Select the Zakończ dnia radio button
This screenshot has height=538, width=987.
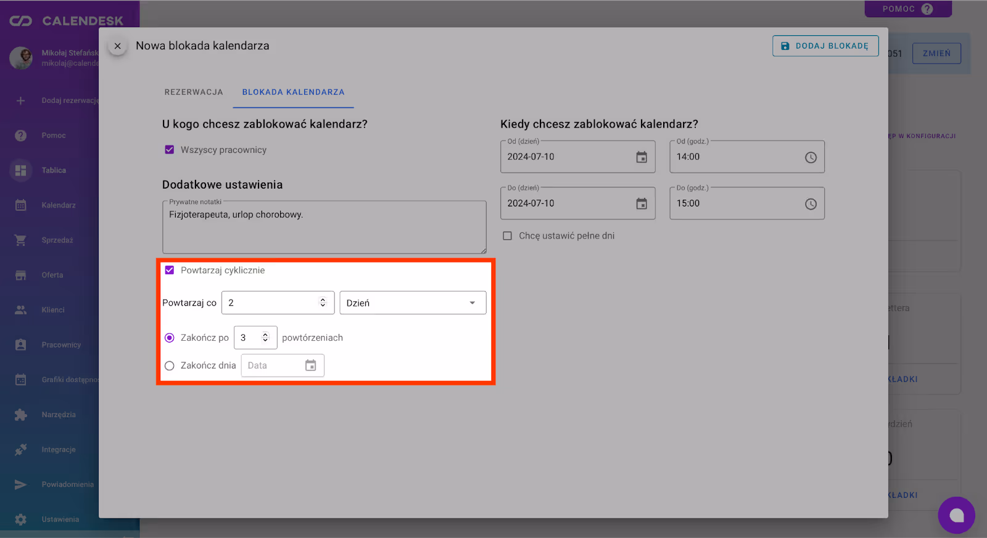click(x=170, y=365)
